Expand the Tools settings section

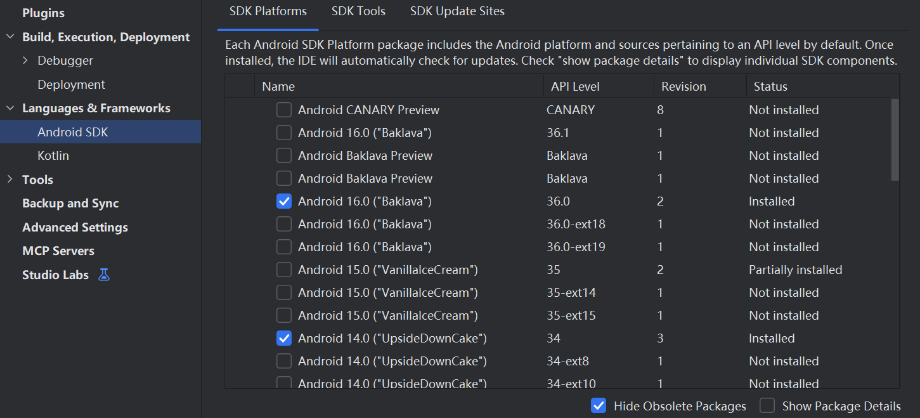[x=10, y=180]
